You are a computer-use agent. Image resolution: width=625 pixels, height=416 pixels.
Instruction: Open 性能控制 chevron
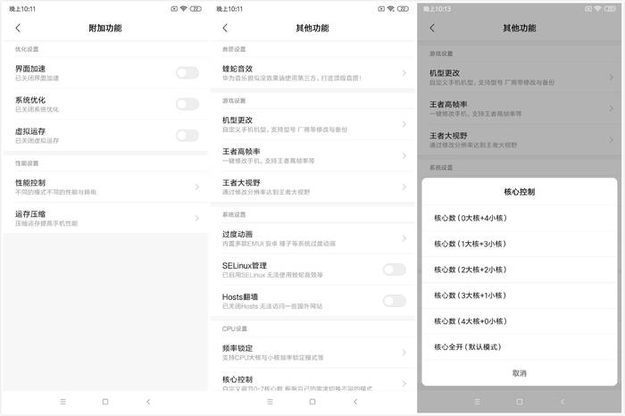click(197, 187)
